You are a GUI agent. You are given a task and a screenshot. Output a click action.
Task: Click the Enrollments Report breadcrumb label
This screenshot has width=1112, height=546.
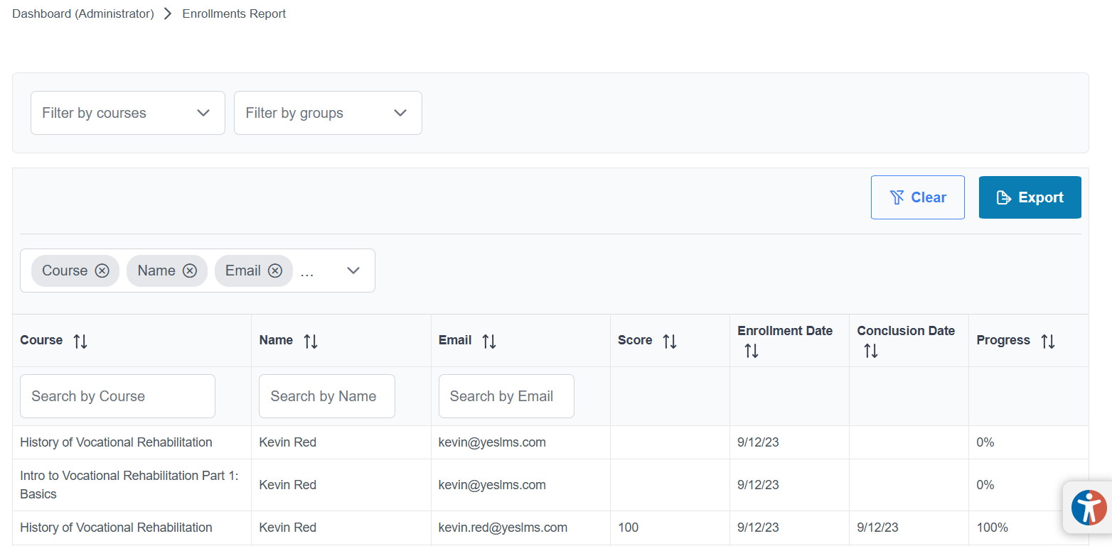(x=234, y=13)
